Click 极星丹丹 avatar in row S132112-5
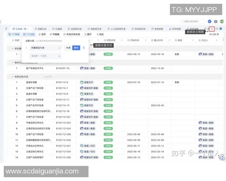226x181 pixels. pyautogui.click(x=82, y=82)
